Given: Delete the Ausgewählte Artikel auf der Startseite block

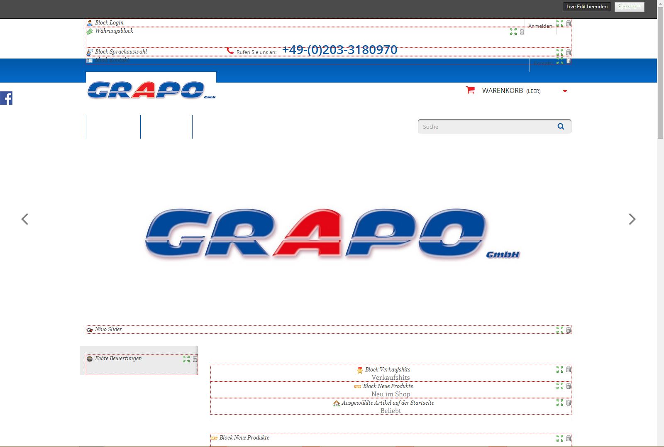Looking at the screenshot, I should coord(569,403).
